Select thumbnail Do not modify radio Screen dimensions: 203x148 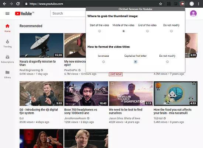tap(171, 31)
